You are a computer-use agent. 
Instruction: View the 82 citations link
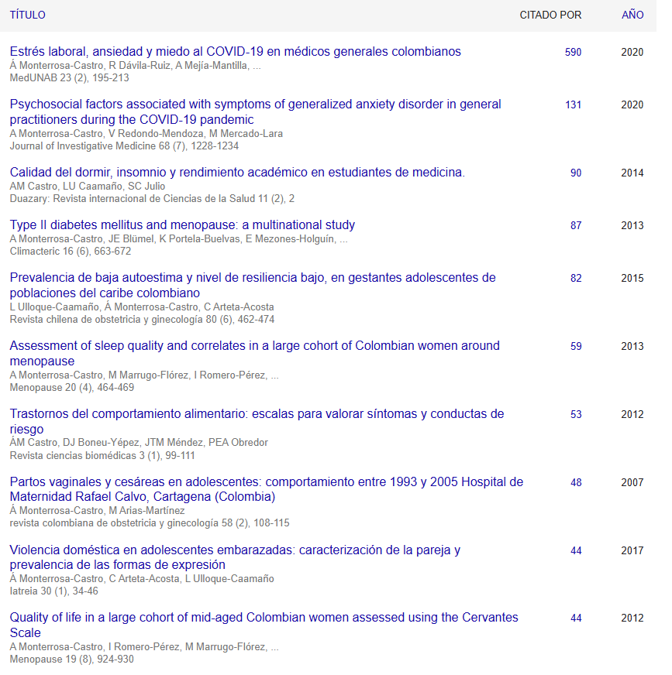pos(576,278)
